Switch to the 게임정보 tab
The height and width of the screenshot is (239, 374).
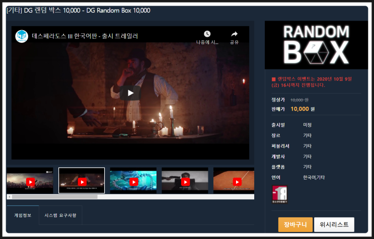23,215
